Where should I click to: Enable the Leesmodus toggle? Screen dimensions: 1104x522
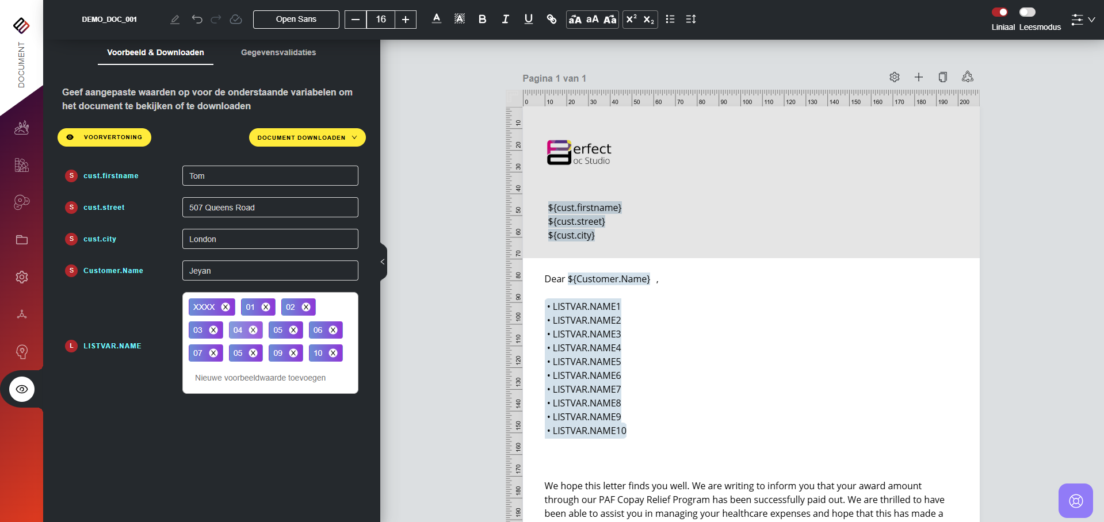1027,12
